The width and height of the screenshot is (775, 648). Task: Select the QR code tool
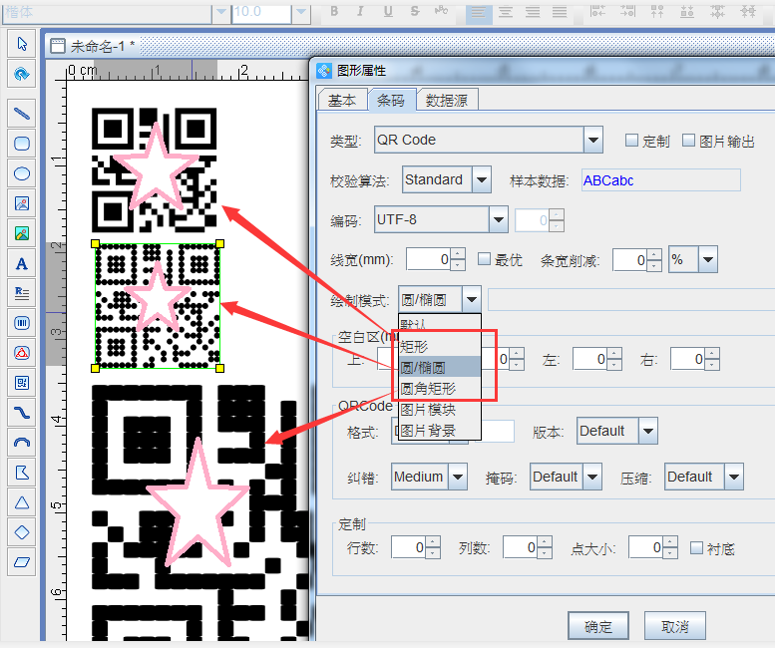[22, 383]
